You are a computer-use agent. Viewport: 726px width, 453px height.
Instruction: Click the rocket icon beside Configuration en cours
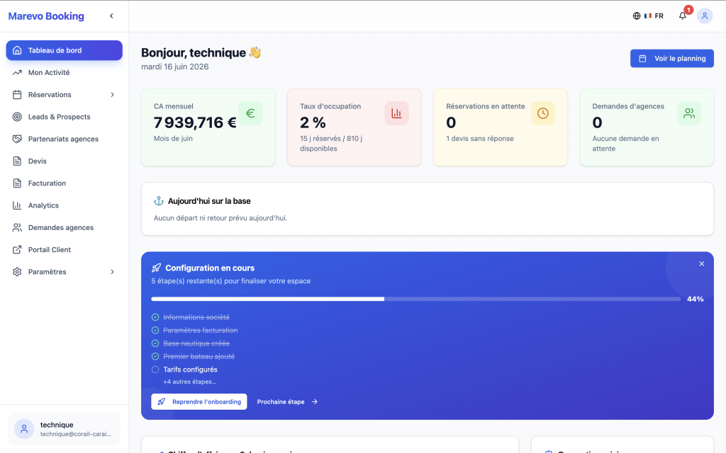pyautogui.click(x=157, y=268)
